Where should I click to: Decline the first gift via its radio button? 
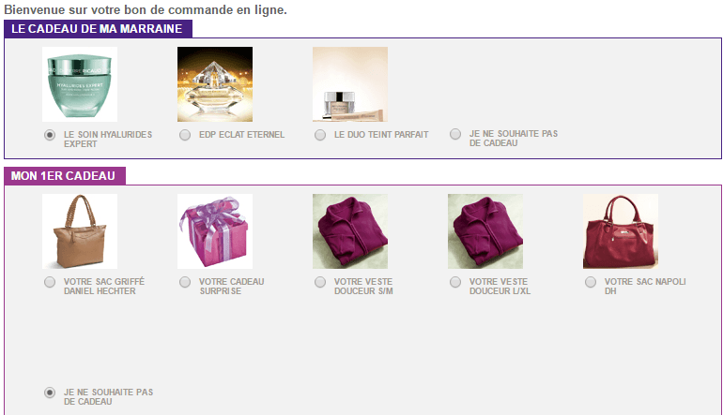pyautogui.click(x=50, y=393)
